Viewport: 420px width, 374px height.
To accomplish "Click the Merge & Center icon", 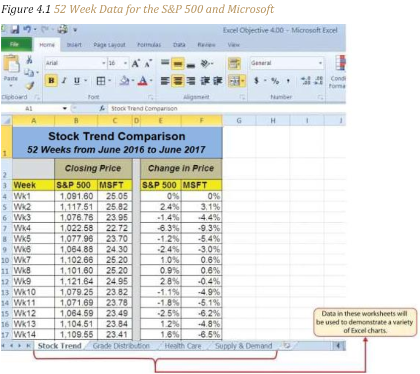I will 234,81.
